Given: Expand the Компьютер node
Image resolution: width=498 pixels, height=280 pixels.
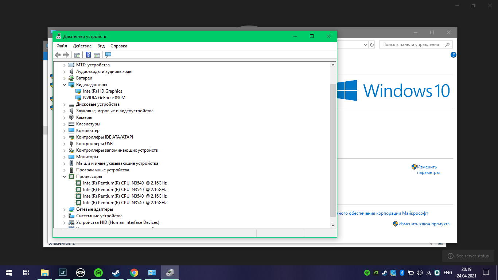Looking at the screenshot, I should tap(65, 131).
